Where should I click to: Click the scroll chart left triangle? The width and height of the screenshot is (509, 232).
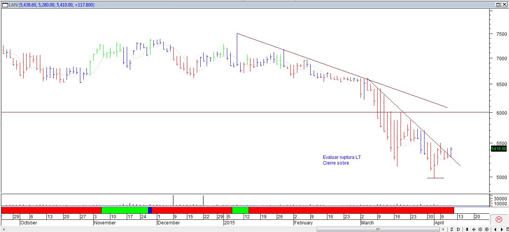(495, 229)
